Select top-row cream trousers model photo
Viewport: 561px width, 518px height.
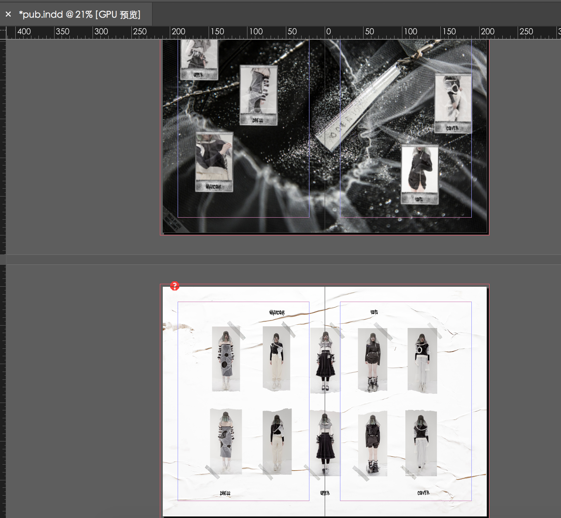[x=276, y=358]
